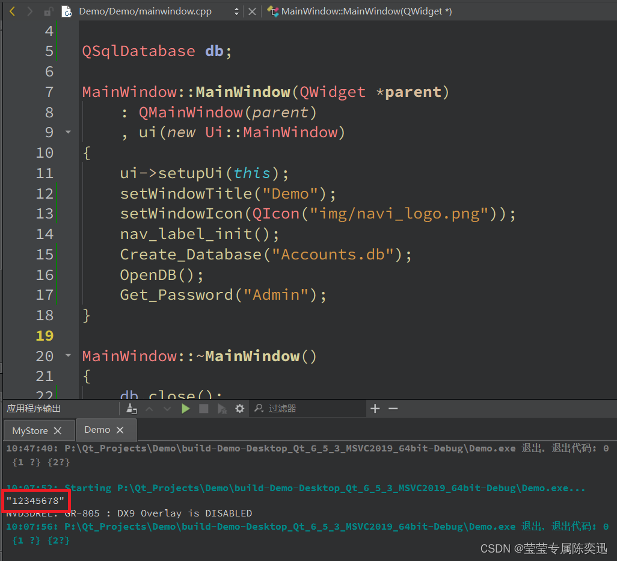
Task: Click the nav_label_init(); call
Action: [x=200, y=234]
